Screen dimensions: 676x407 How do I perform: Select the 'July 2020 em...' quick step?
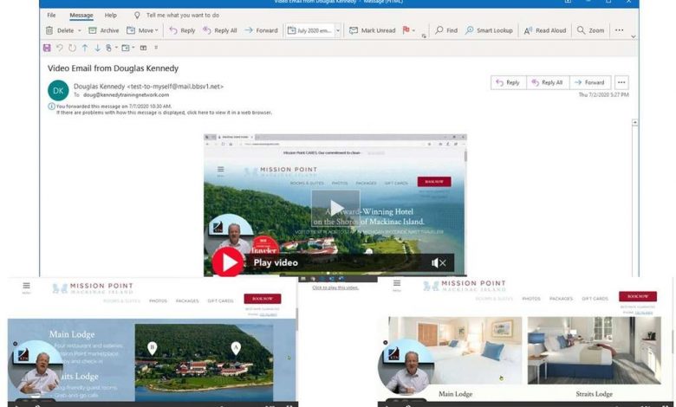point(310,30)
